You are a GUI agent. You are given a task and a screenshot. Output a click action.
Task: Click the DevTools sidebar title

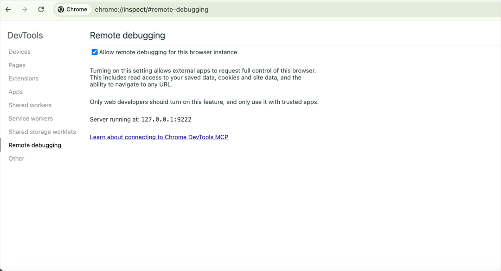[25, 35]
